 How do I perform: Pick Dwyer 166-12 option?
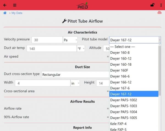(x=134, y=82)
